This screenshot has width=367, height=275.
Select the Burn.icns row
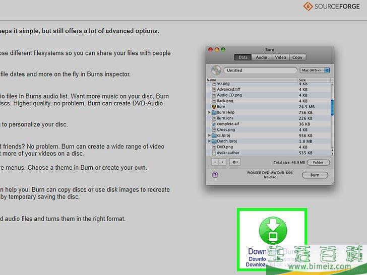(x=268, y=118)
